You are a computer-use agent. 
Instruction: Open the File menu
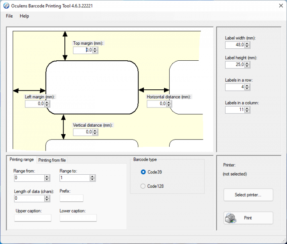point(9,16)
